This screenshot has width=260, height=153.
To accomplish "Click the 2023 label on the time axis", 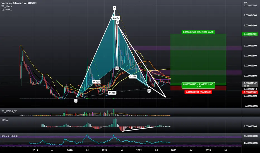I will tap(174, 150).
